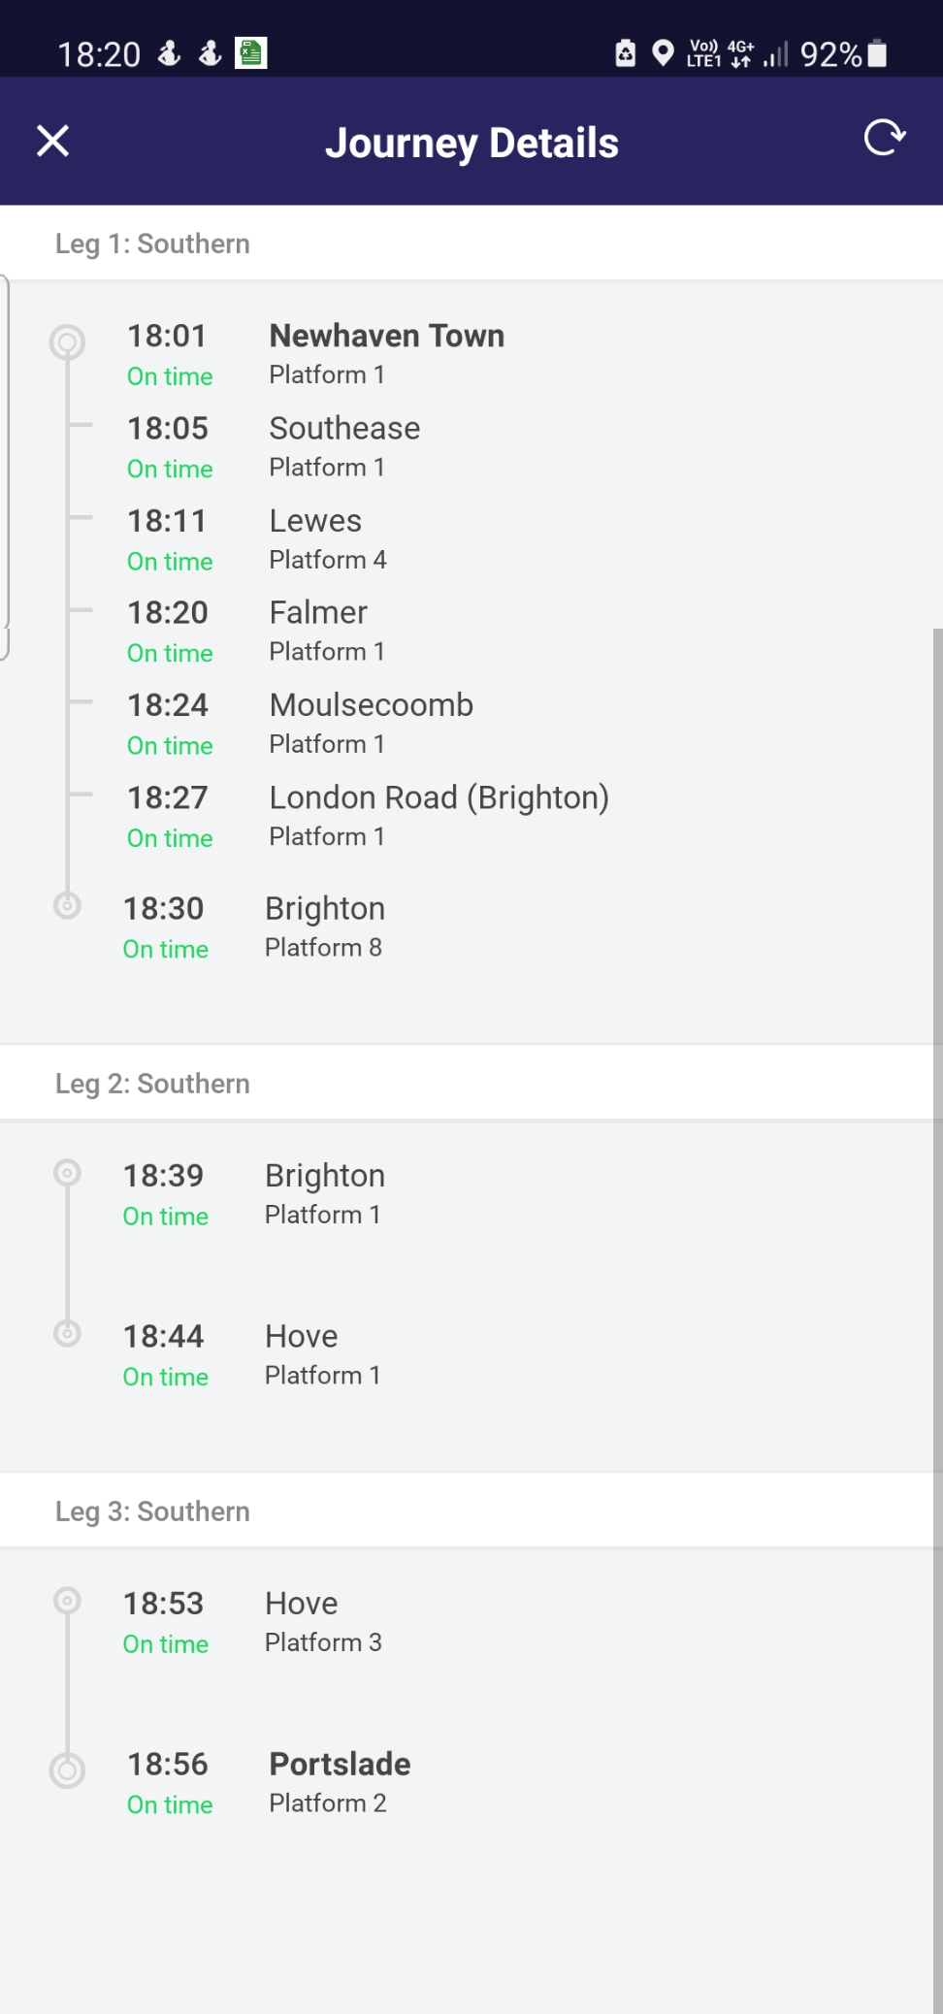The image size is (943, 2014).
Task: Tap the location icon in status bar
Action: click(x=663, y=52)
